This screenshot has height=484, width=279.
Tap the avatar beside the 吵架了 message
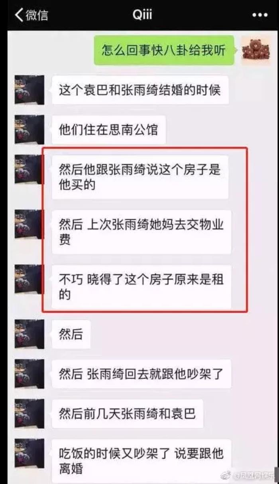click(x=29, y=374)
